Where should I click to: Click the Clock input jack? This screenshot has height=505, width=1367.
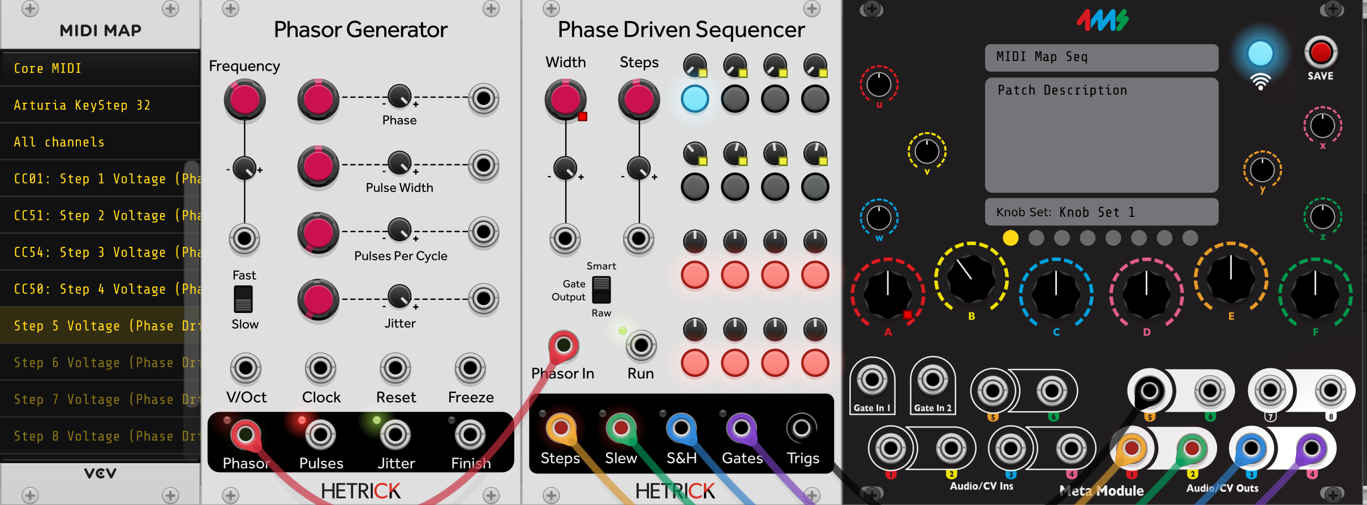(x=321, y=368)
